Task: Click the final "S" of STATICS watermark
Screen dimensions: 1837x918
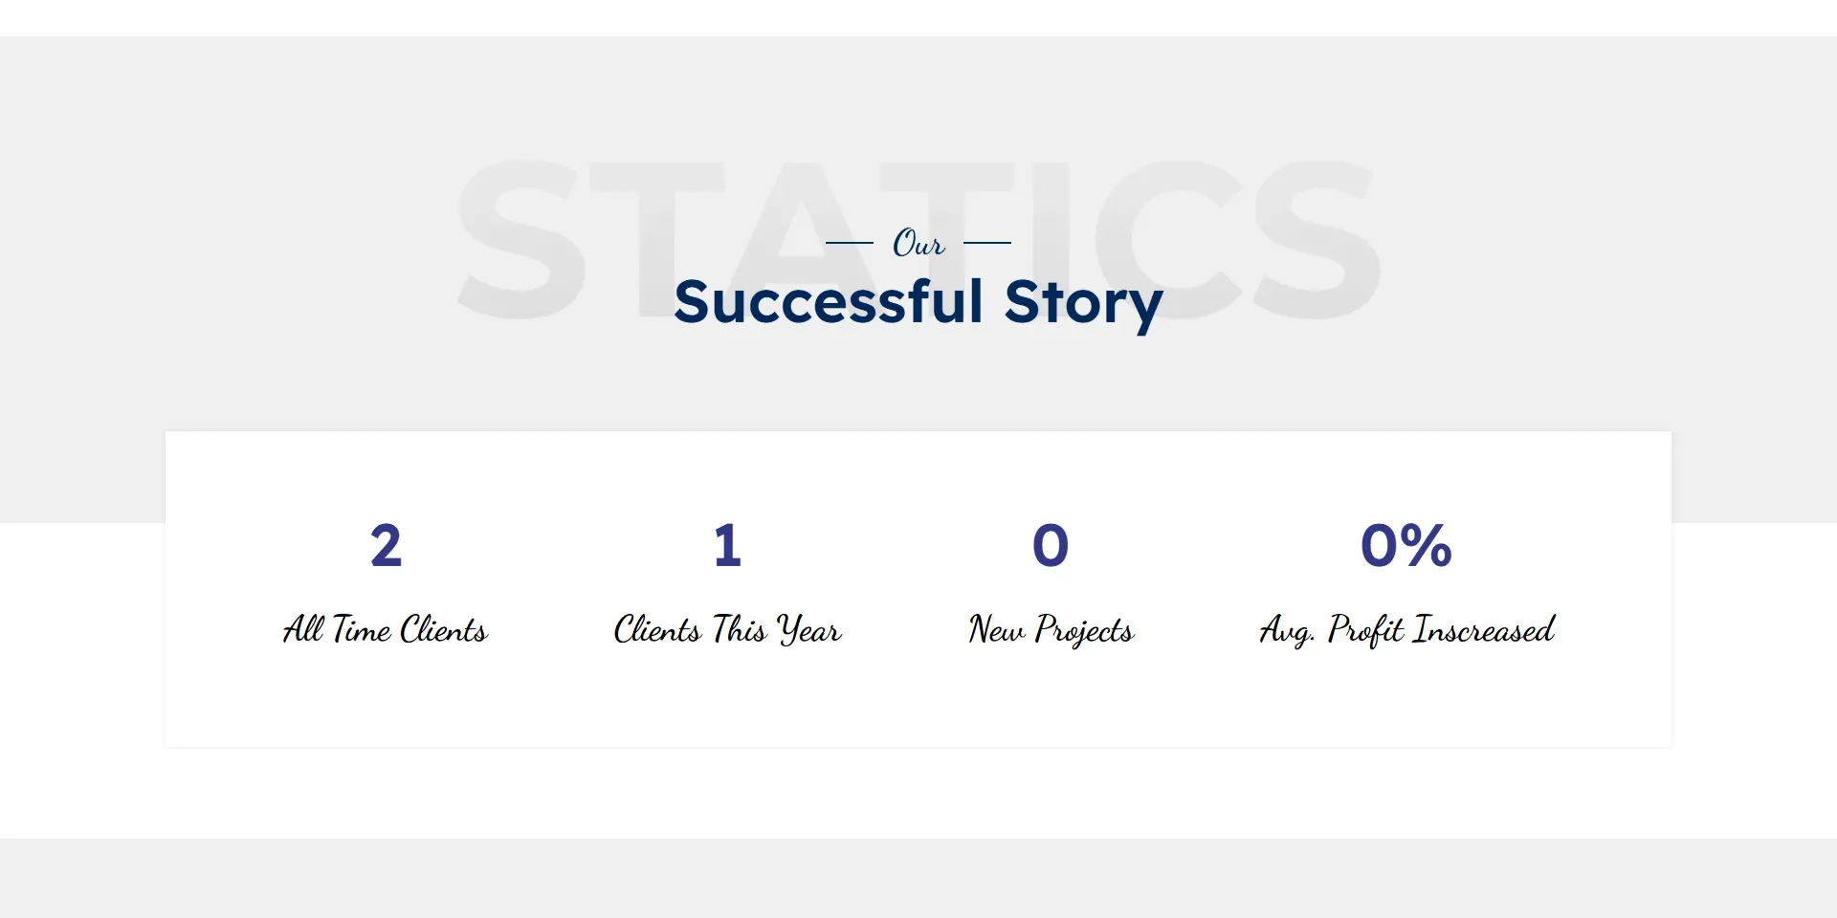Action: (x=1316, y=239)
